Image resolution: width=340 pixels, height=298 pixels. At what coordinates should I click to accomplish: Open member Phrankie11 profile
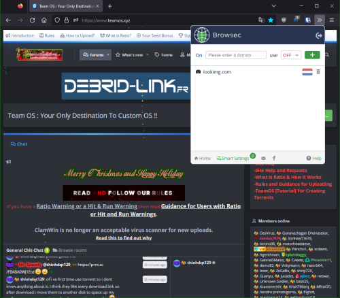[320, 260]
